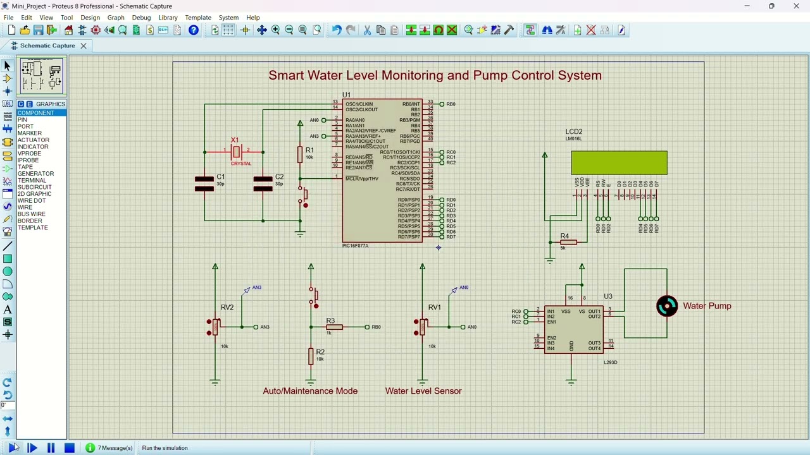Open Search and Tag binoculars icon

tap(547, 30)
